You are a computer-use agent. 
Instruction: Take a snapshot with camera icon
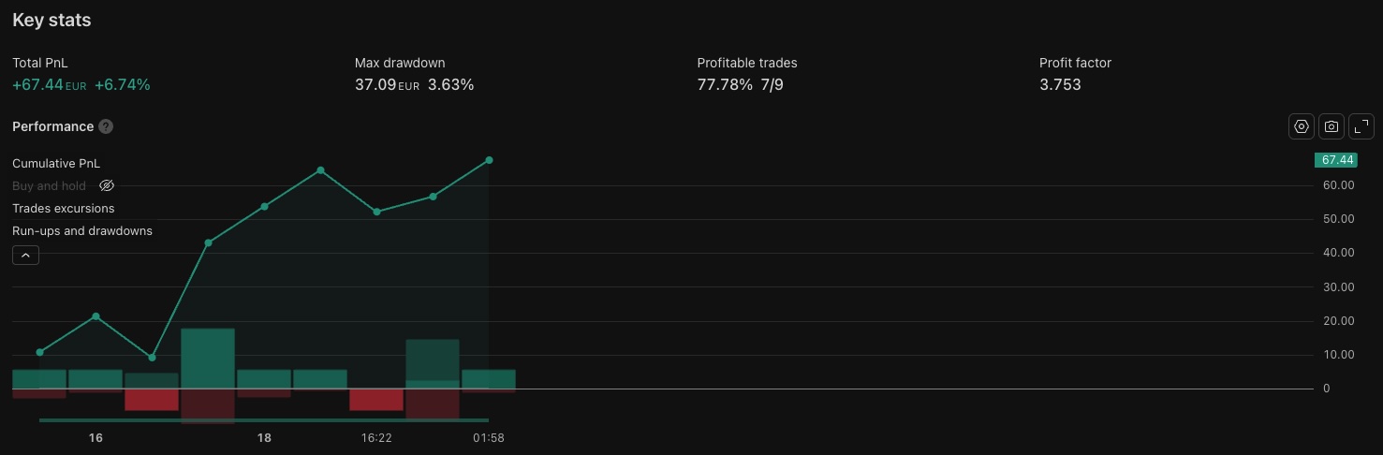pyautogui.click(x=1332, y=126)
